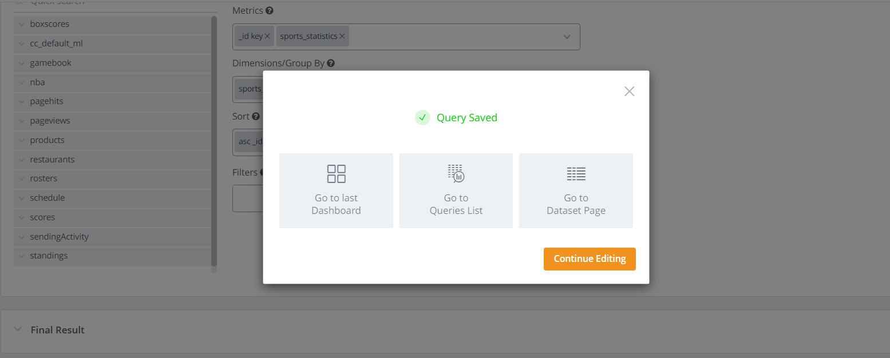This screenshot has height=358, width=890.
Task: Close the Query Saved dialog
Action: [629, 92]
